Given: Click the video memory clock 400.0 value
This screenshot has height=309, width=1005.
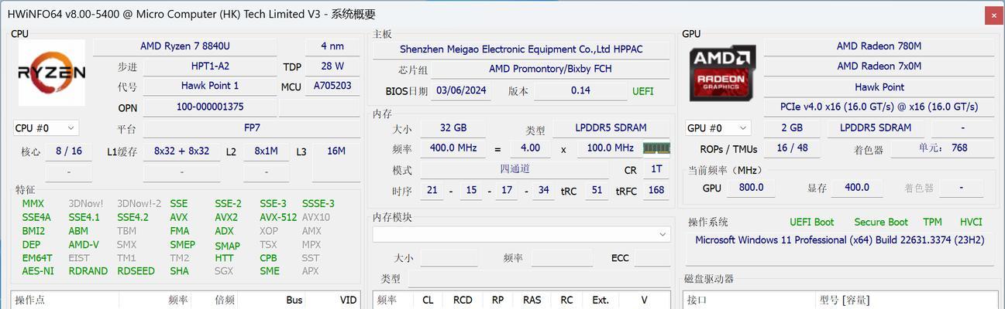Looking at the screenshot, I should [x=856, y=187].
